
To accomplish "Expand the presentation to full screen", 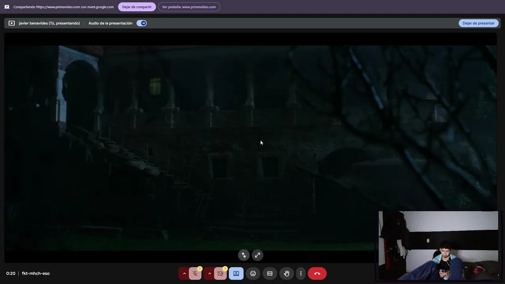I will coord(258,255).
